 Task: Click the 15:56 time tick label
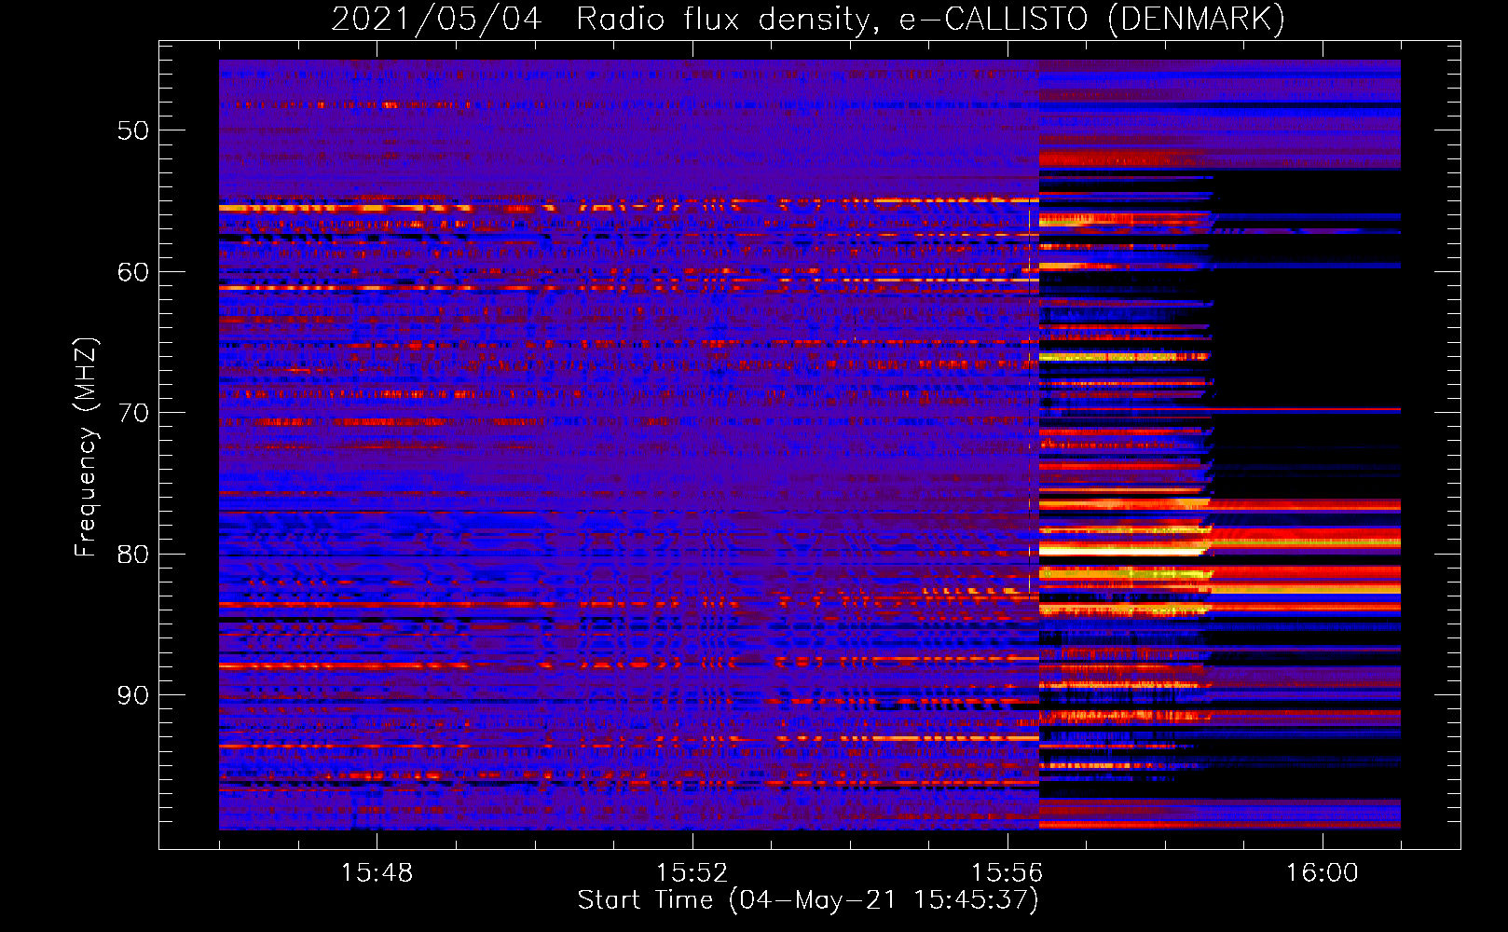coord(1007,873)
